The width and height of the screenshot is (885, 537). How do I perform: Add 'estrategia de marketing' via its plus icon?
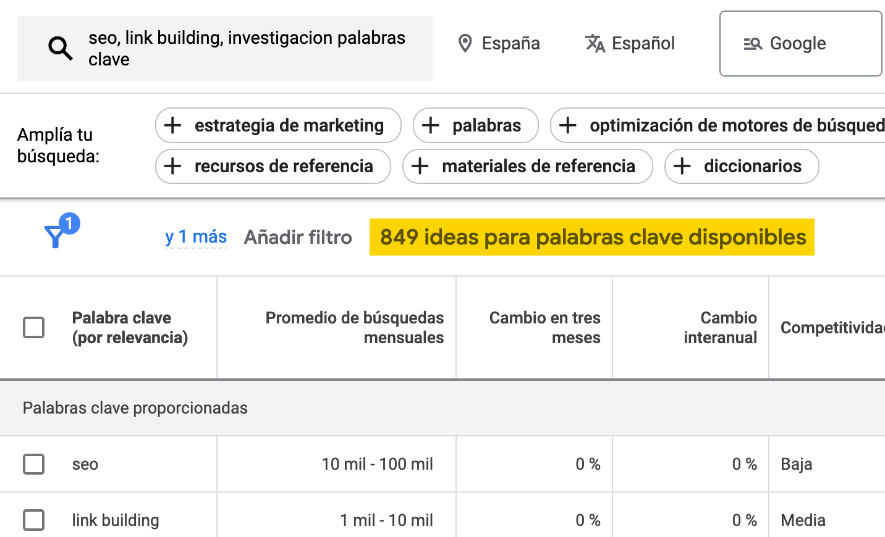point(172,125)
